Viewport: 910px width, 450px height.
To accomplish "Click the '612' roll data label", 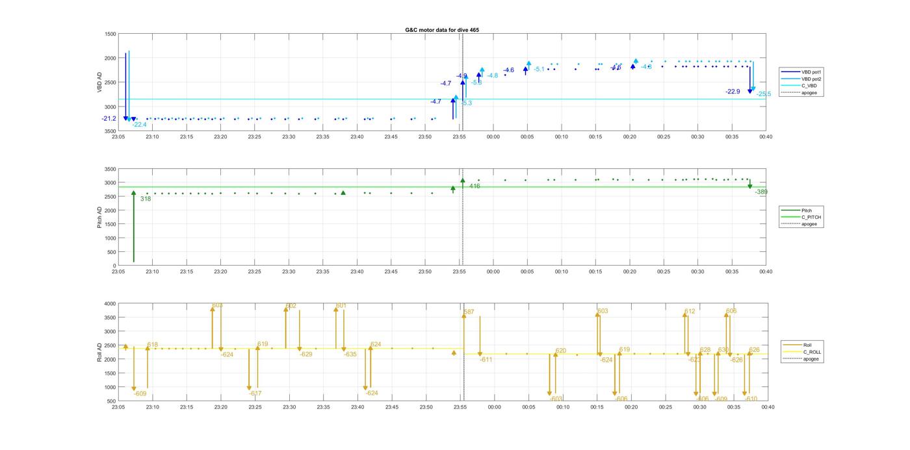I will tap(690, 311).
